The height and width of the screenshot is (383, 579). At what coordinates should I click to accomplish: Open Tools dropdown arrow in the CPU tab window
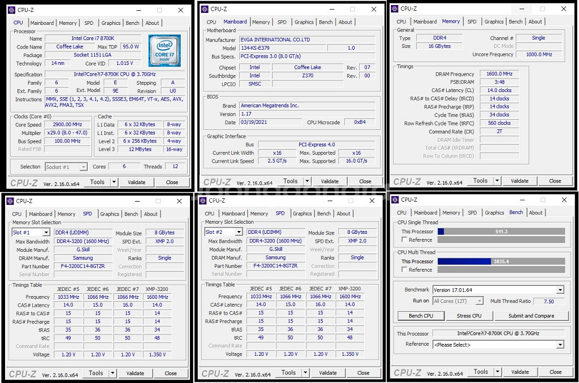point(114,182)
